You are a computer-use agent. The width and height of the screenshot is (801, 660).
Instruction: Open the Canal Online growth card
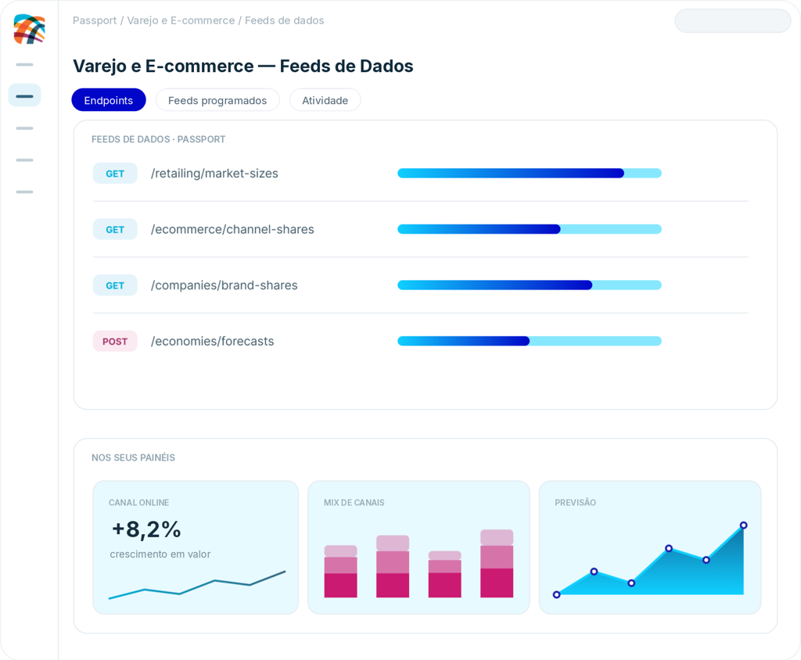196,547
